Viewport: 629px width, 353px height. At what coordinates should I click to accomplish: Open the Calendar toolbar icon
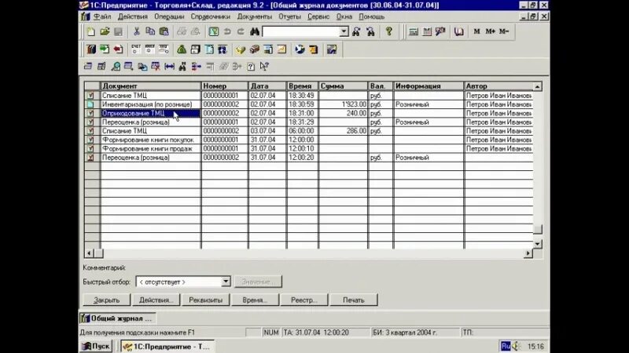[x=427, y=31]
